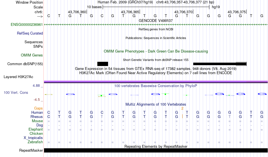Click the 43,706,370 ruler position
Viewport: 268px width, 157px height.
pyautogui.click(x=183, y=12)
